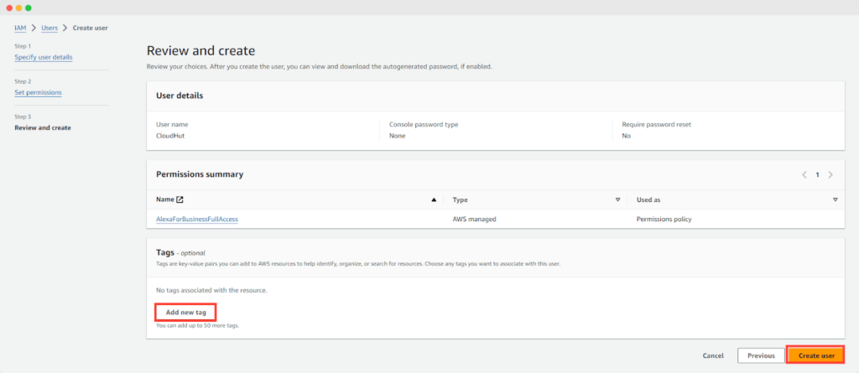The height and width of the screenshot is (373, 859).
Task: Click the macOS green maximize button
Action: tap(29, 8)
